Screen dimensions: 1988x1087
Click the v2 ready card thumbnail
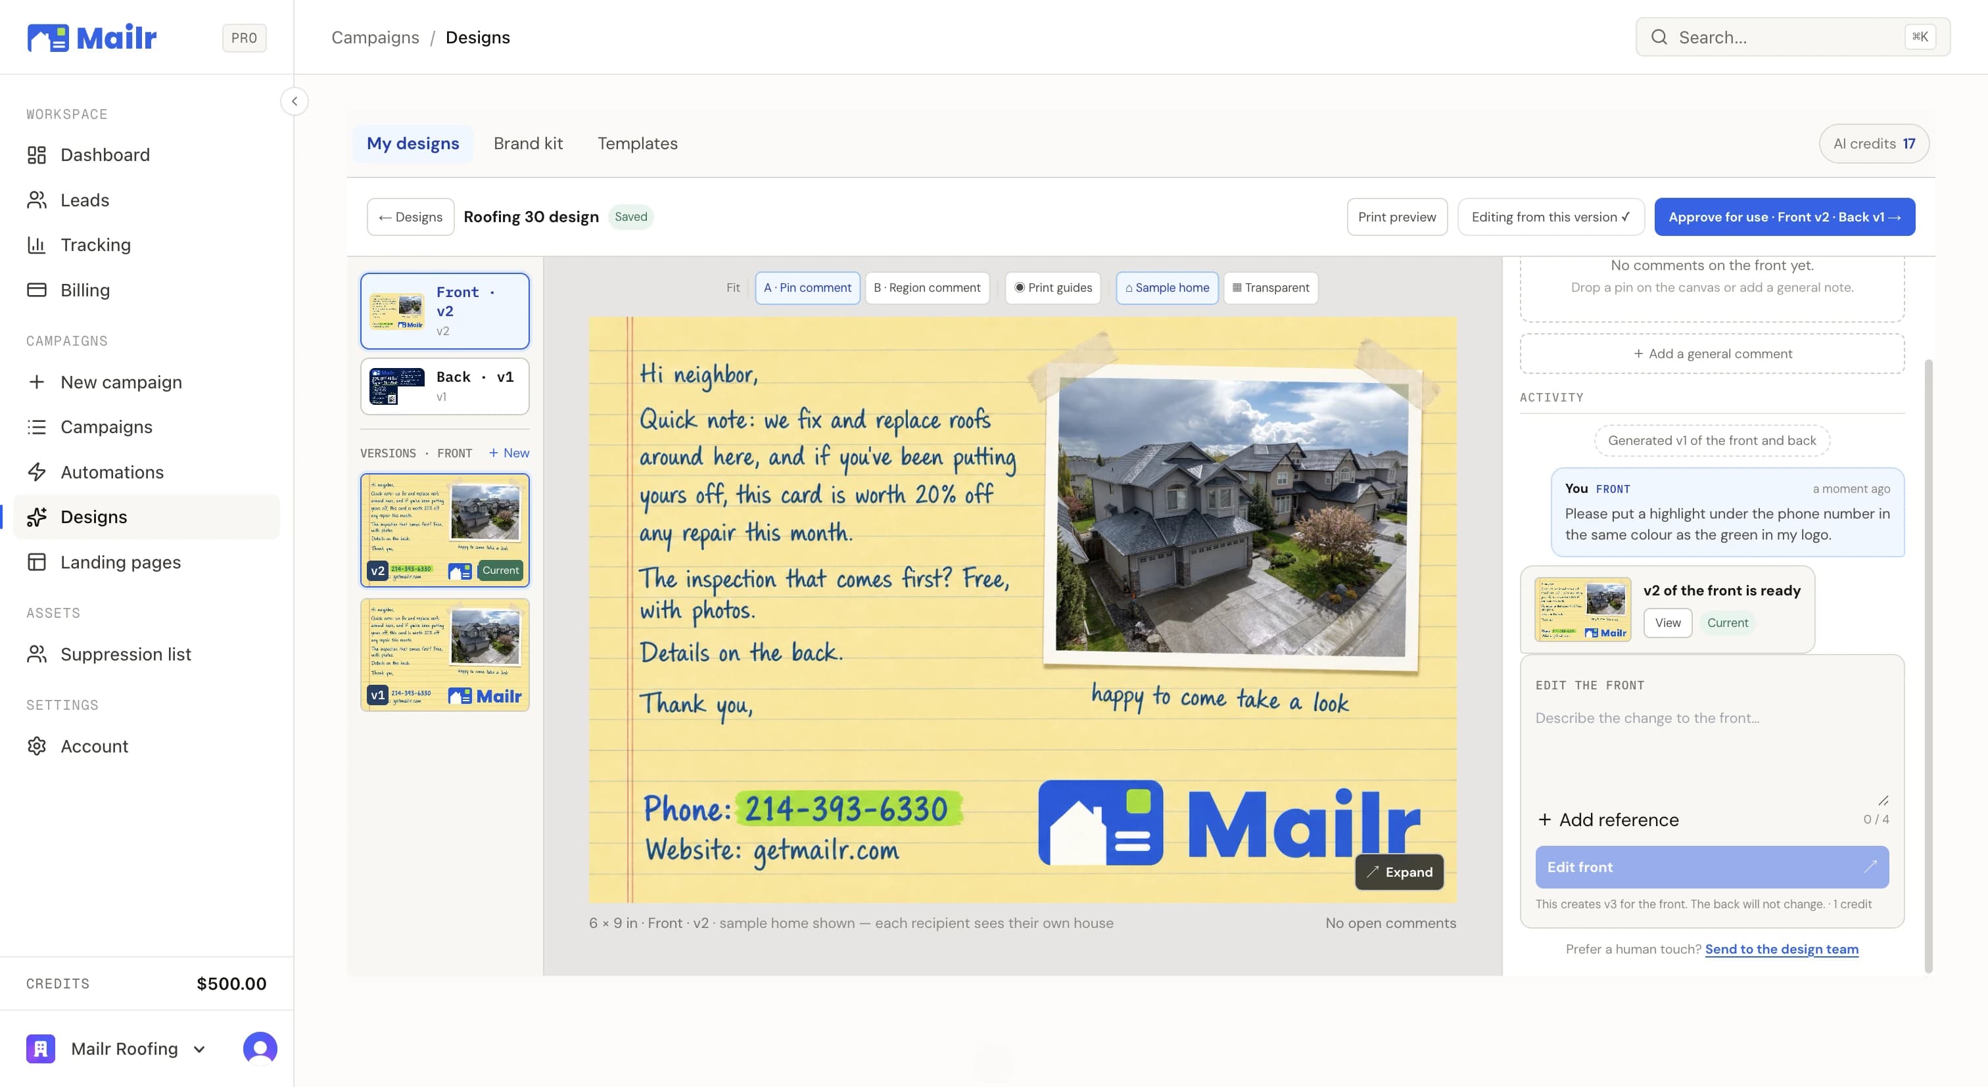pyautogui.click(x=1582, y=609)
